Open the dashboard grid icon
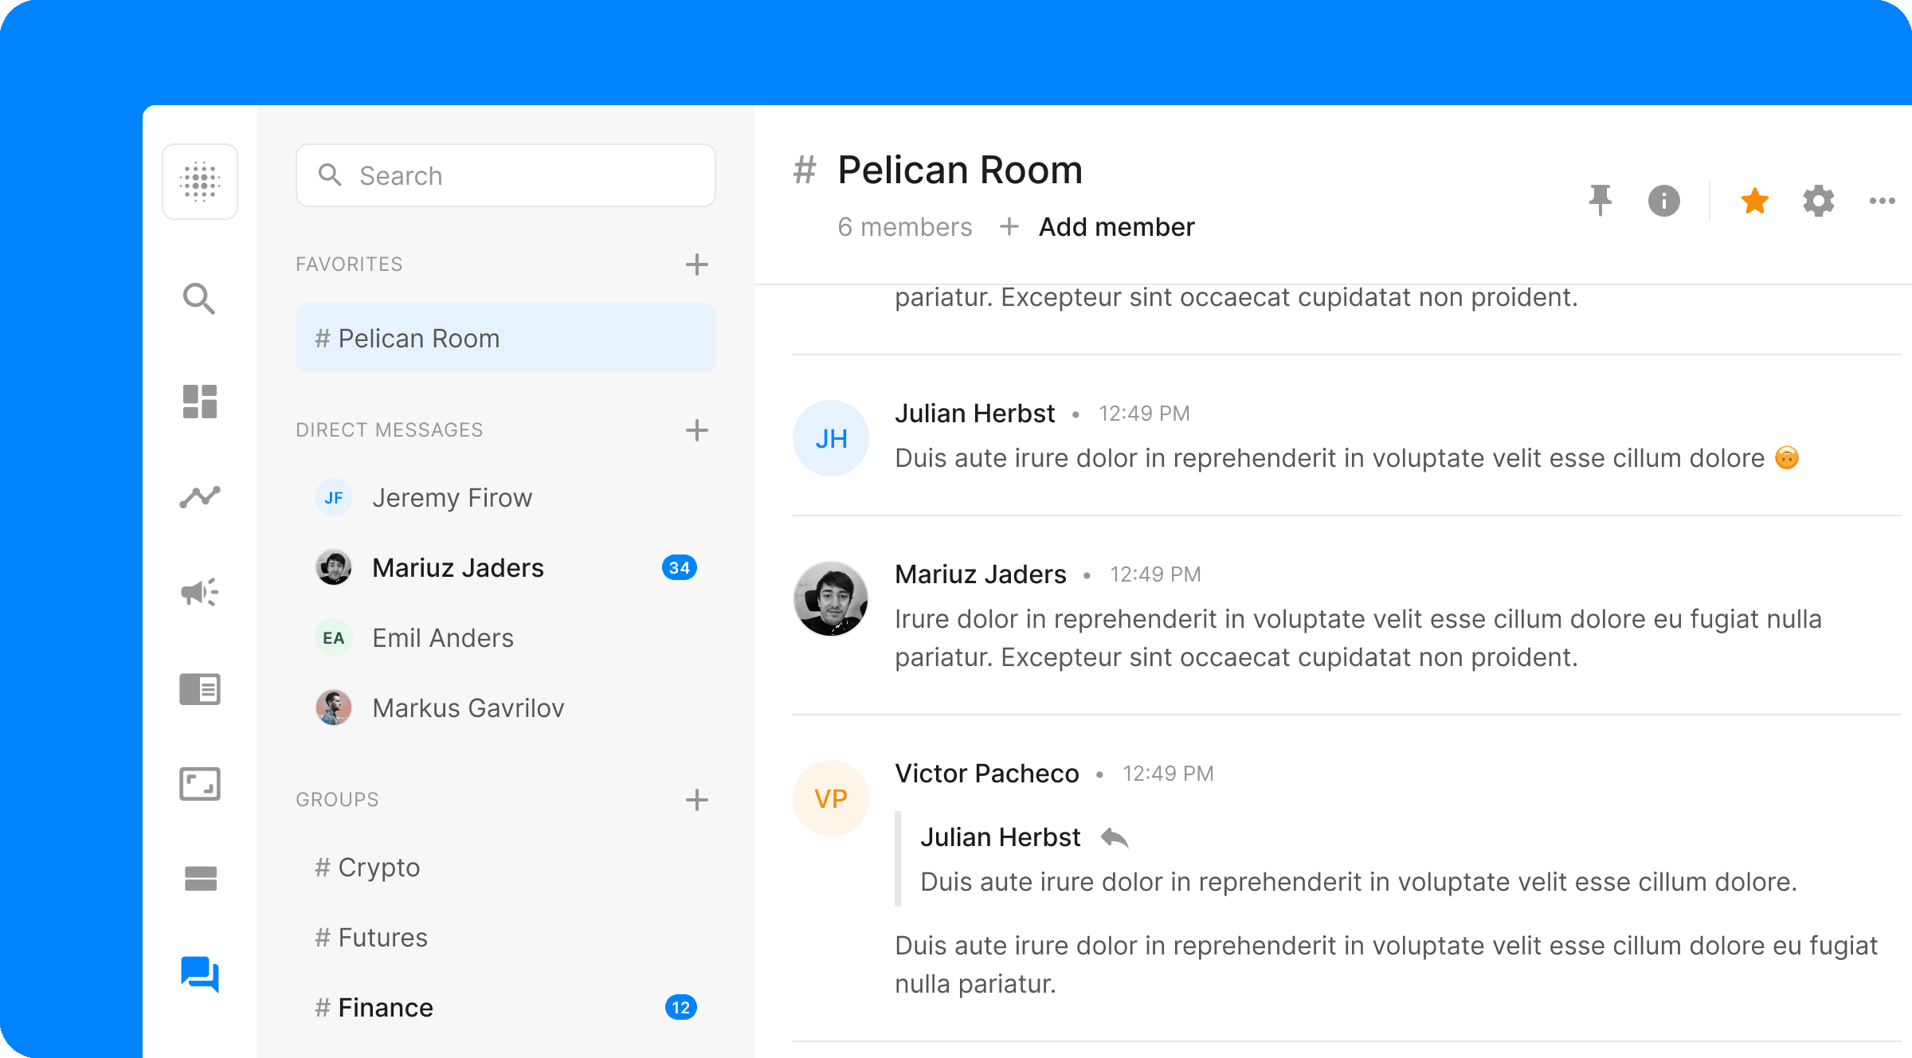Viewport: 1912px width, 1058px height. click(200, 402)
